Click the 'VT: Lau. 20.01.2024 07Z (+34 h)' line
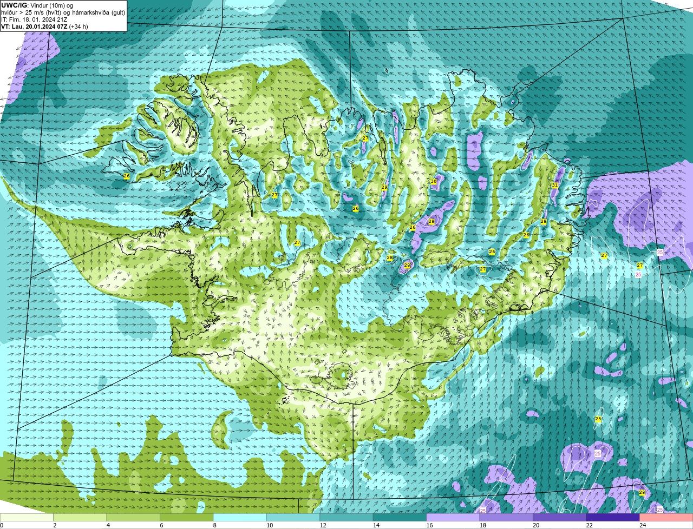Viewport: 693px width, 529px height. (44, 27)
